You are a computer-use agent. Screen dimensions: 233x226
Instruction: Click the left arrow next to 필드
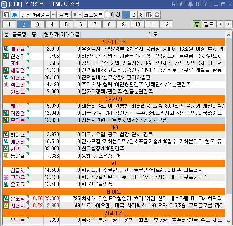[220, 24]
